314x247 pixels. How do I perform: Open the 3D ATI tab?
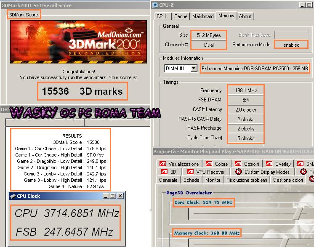coord(169,172)
